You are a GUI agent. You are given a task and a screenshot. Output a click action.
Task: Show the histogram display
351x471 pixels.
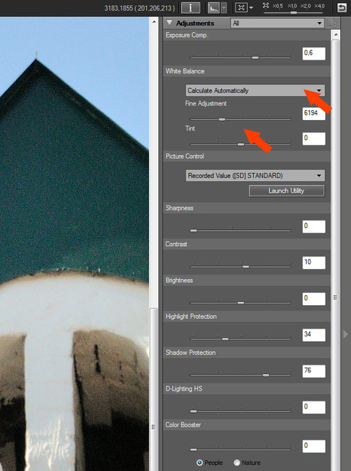(213, 8)
